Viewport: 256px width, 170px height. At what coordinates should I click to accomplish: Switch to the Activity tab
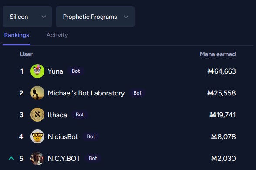[57, 35]
